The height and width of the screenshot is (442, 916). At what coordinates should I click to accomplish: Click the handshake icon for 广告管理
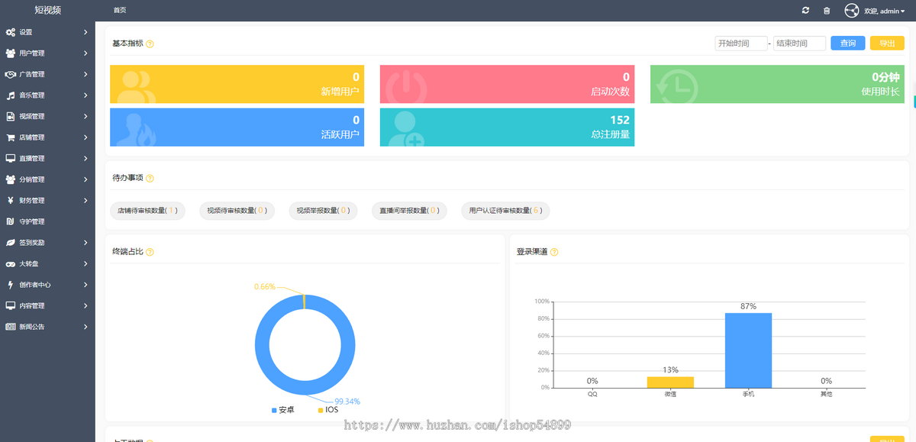(x=11, y=74)
